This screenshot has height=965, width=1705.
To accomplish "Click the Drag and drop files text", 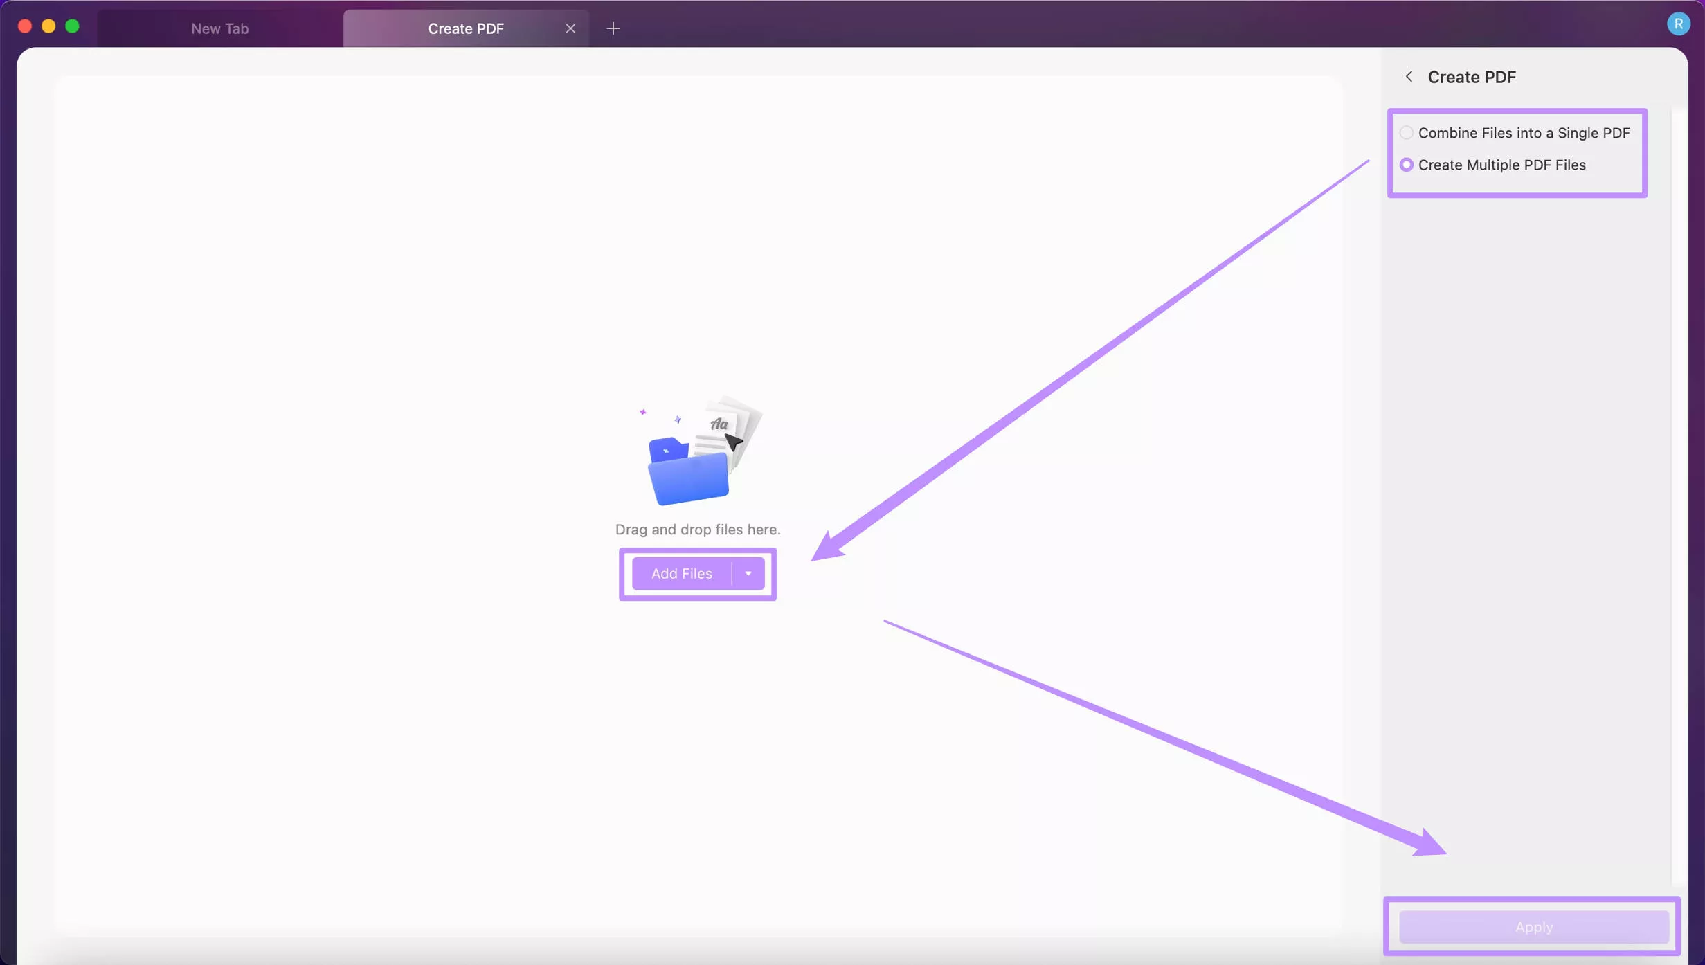I will click(x=697, y=530).
